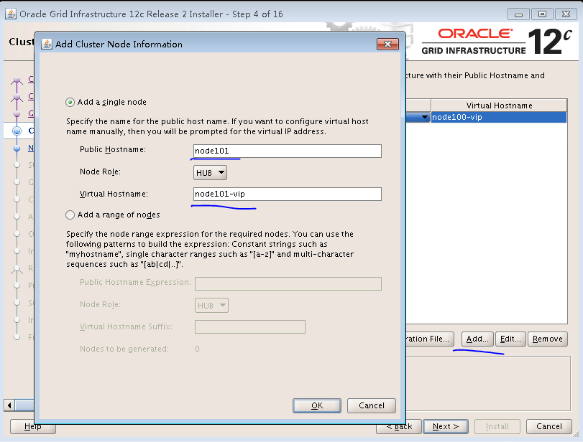Click the Help button in the installer
This screenshot has height=442, width=583.
(33, 427)
